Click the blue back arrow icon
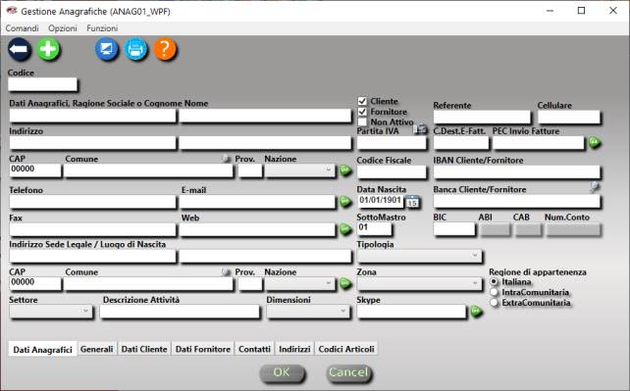This screenshot has width=630, height=391. (x=20, y=49)
